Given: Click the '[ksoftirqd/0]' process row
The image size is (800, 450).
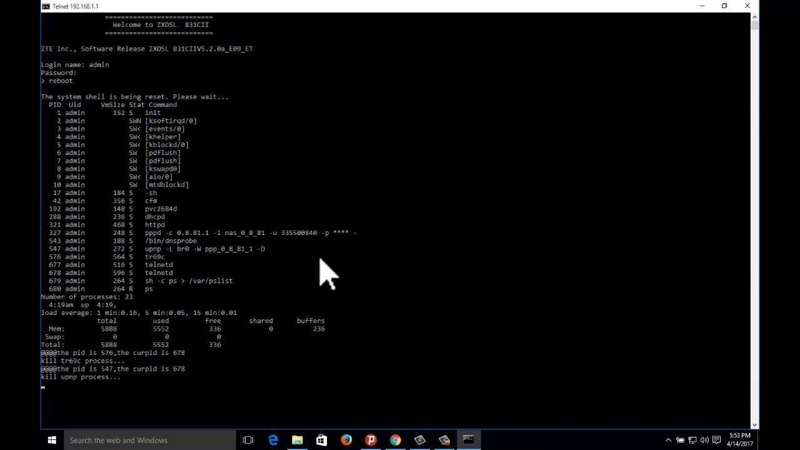Looking at the screenshot, I should pyautogui.click(x=127, y=121).
